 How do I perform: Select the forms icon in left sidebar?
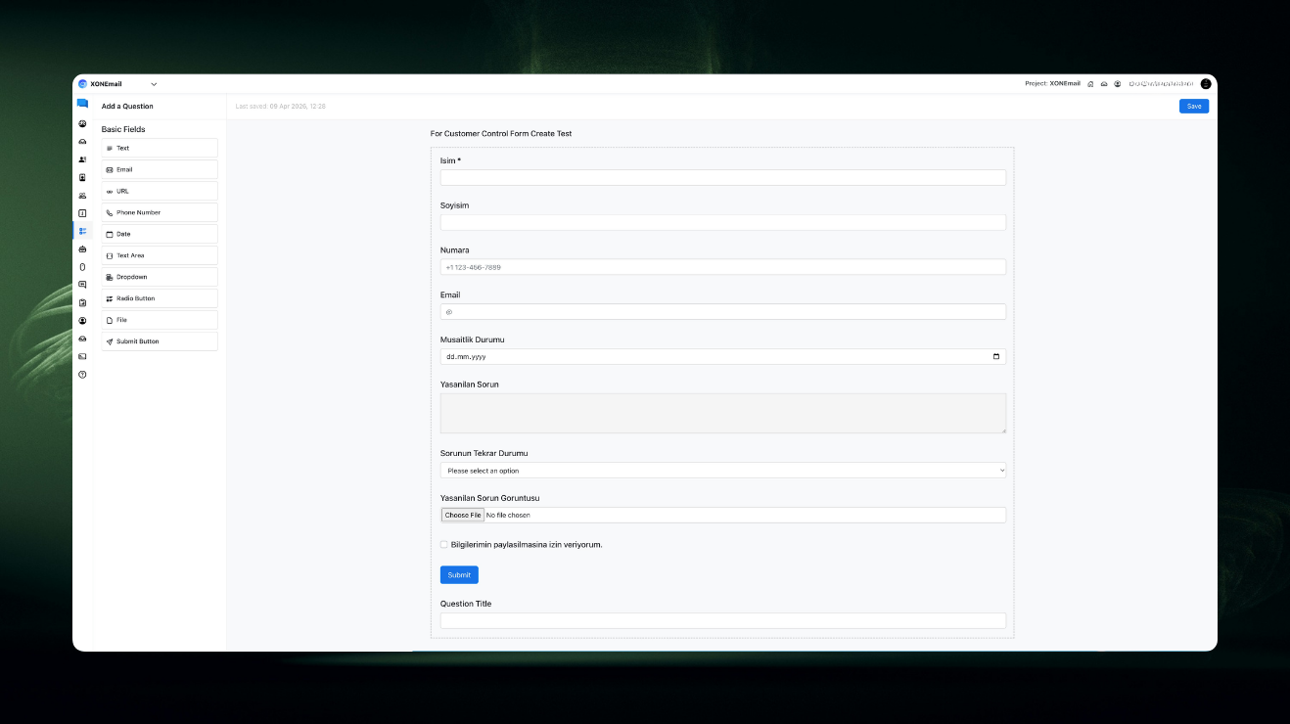tap(82, 231)
